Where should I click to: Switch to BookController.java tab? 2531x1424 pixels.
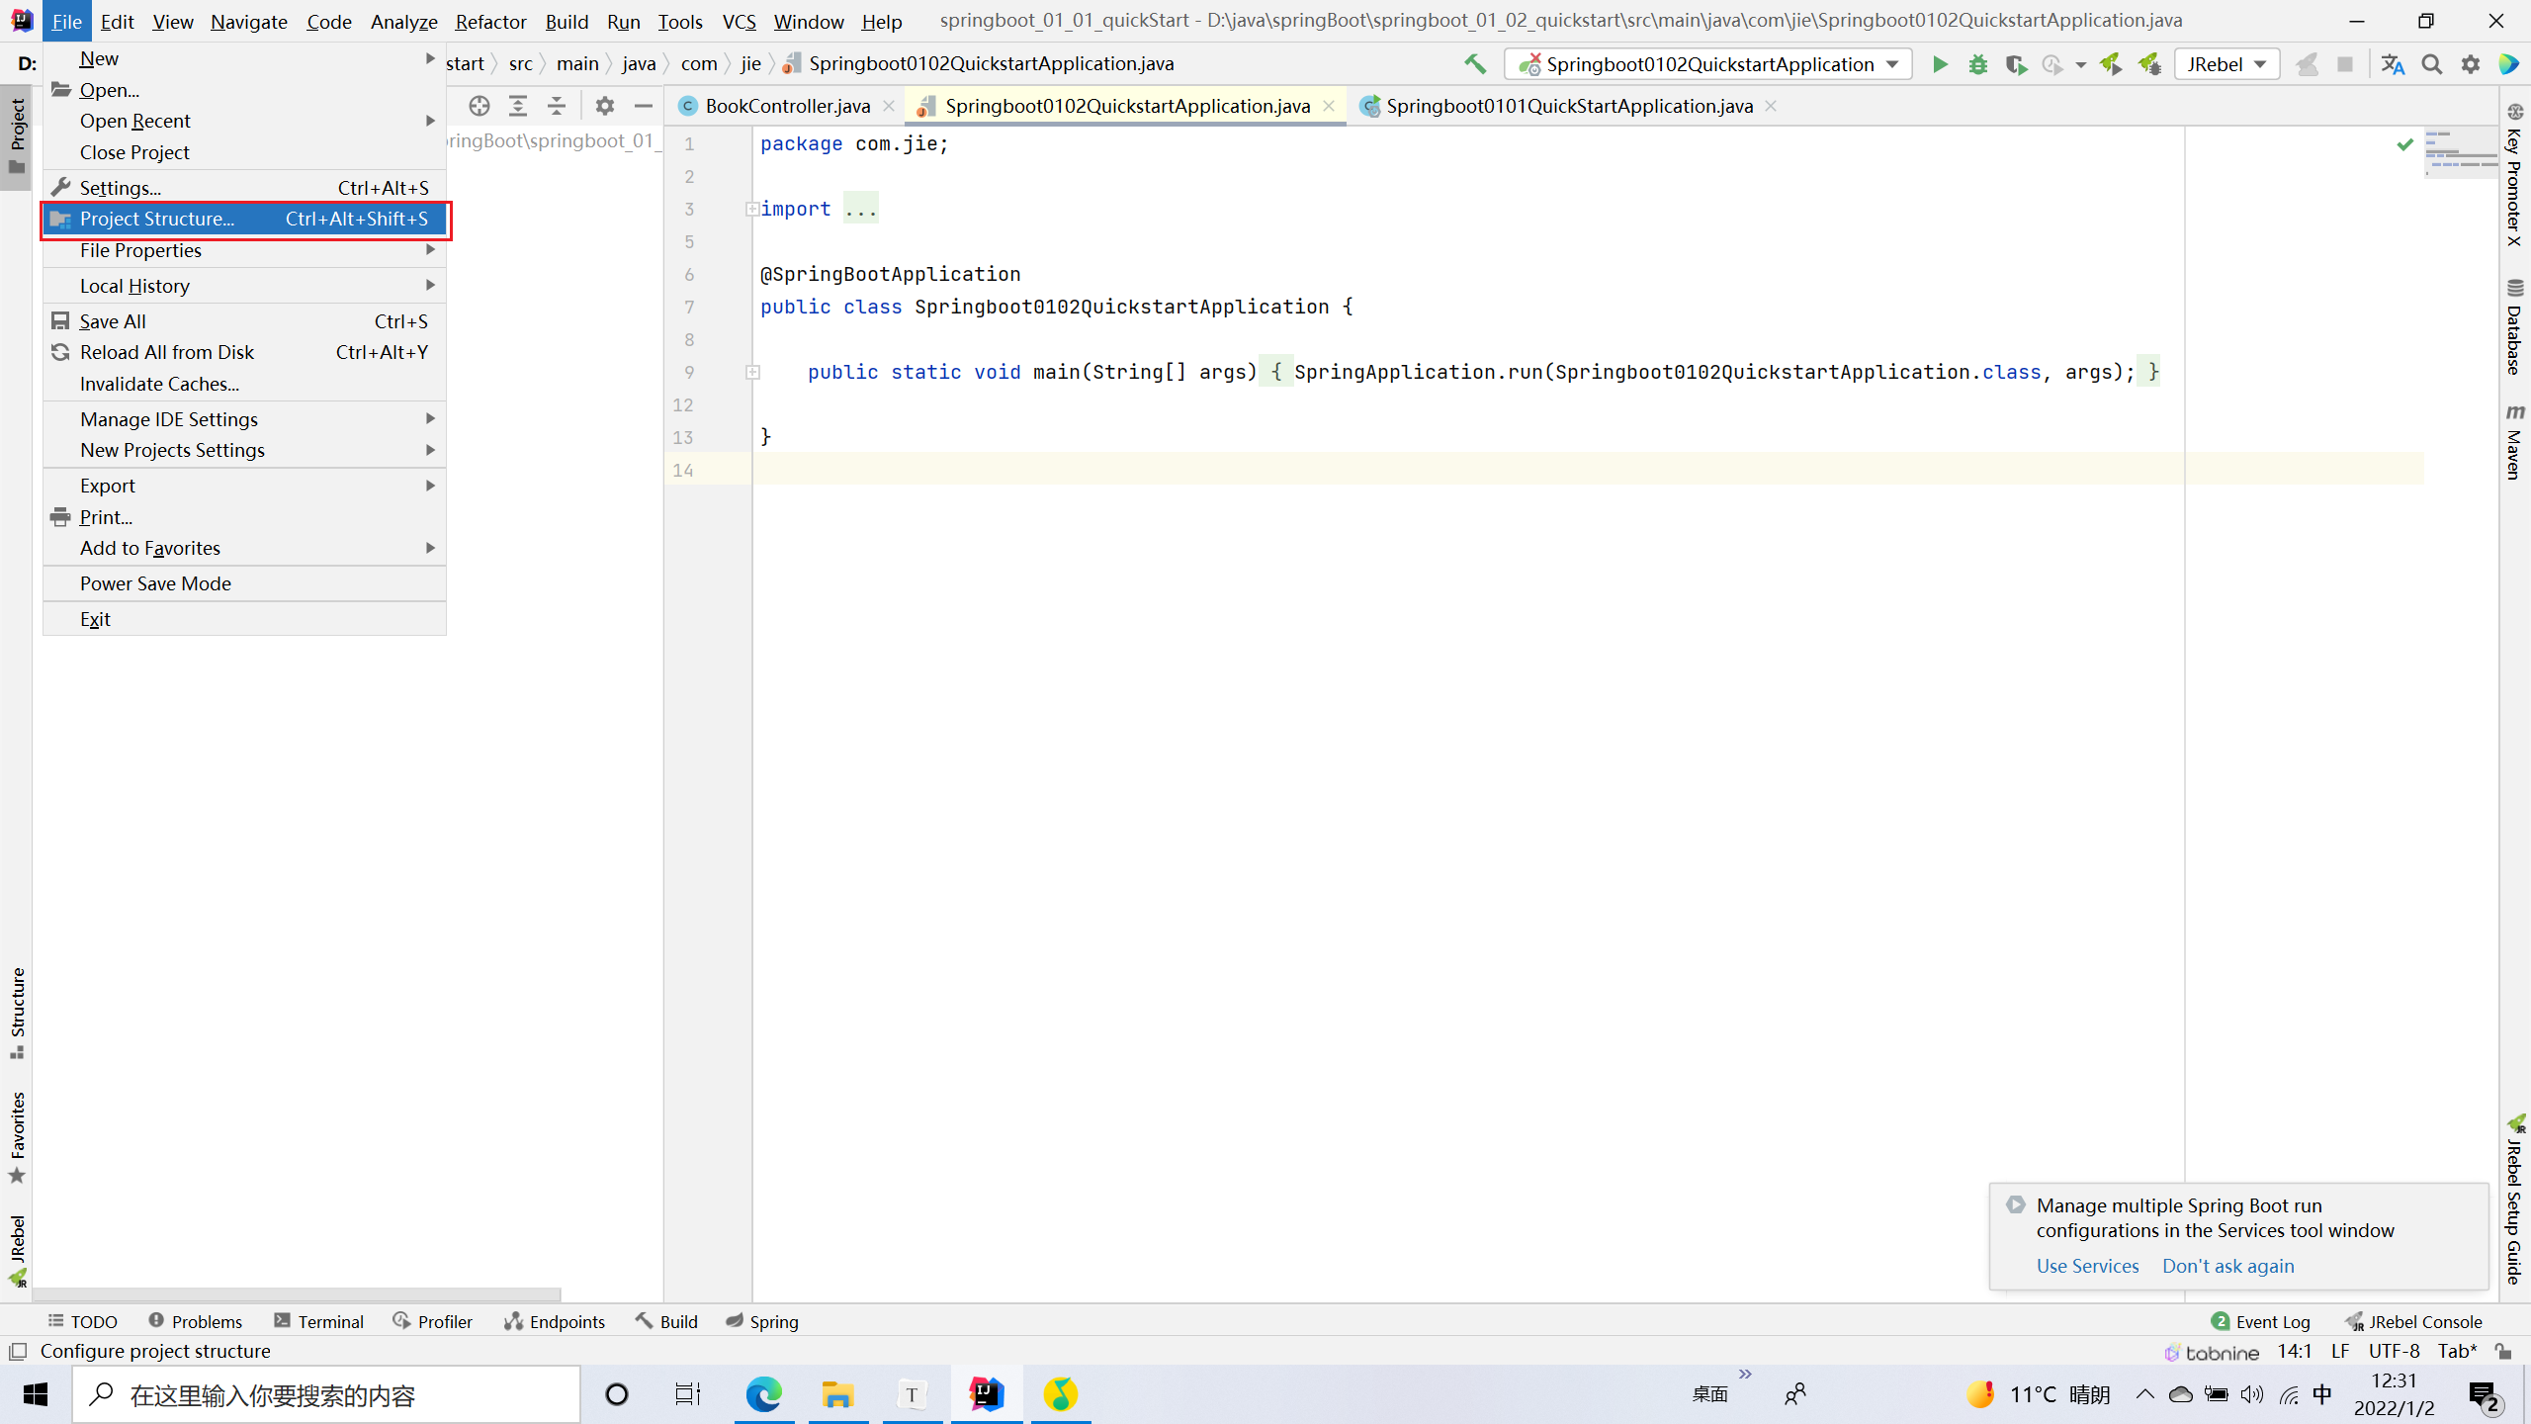point(788,106)
